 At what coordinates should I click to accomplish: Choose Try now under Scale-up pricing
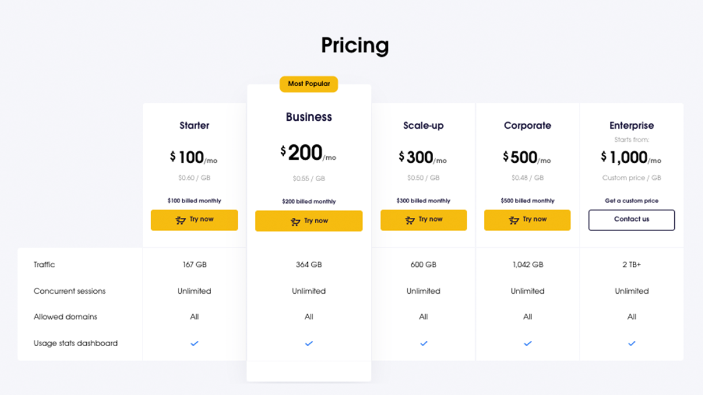pos(424,220)
